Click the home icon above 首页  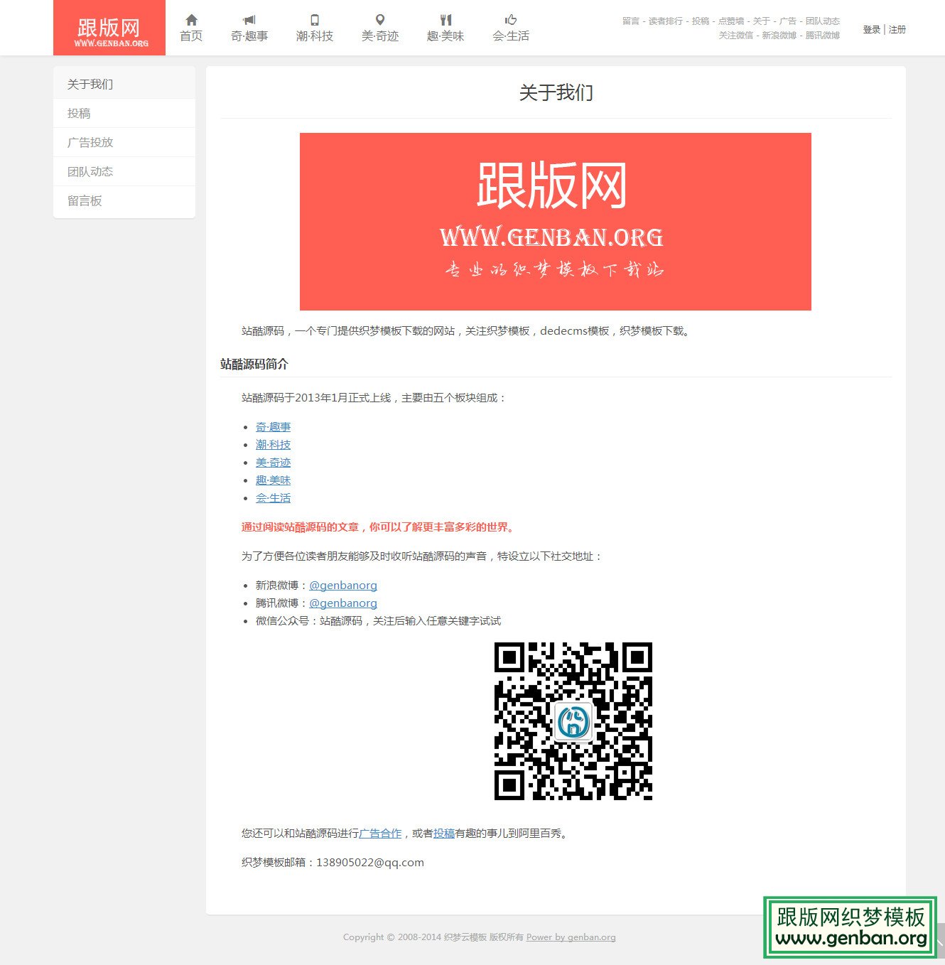coord(190,21)
